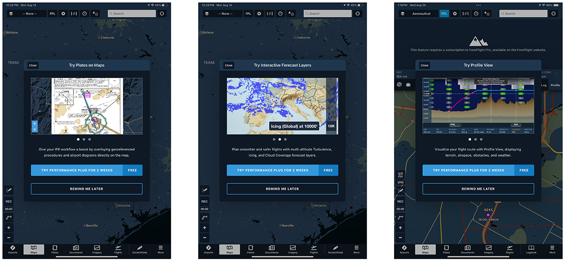Image resolution: width=565 pixels, height=261 pixels.
Task: Tap the icing forecast preview image
Action: (x=282, y=106)
